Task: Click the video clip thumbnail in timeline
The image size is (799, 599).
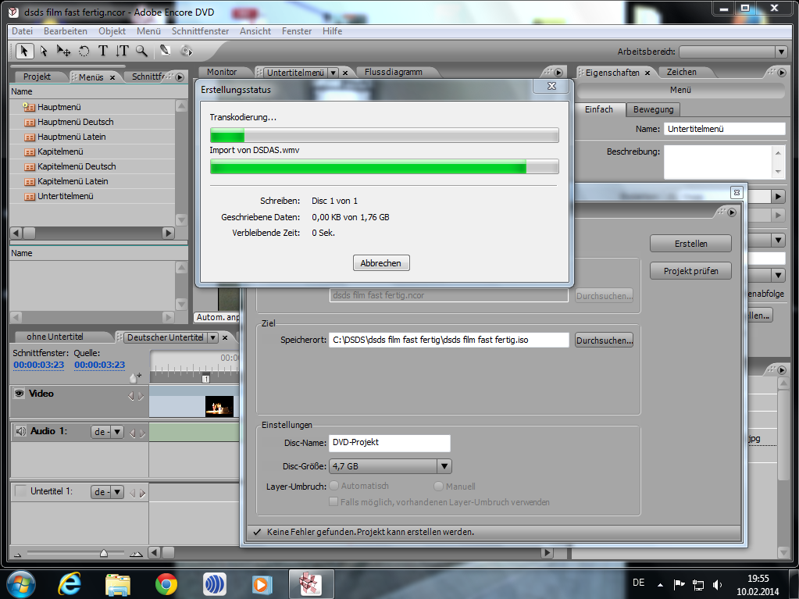Action: pos(219,406)
